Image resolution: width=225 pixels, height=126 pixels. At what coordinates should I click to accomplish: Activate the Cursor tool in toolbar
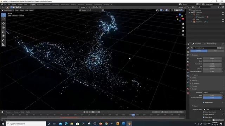point(3,19)
